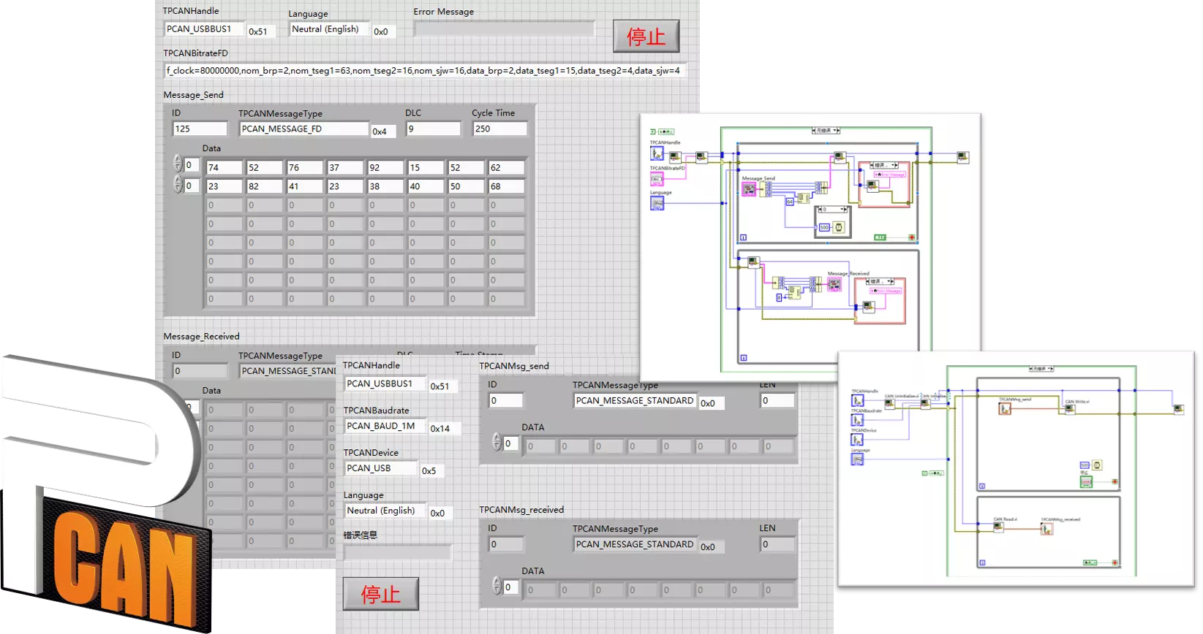Click the TPCANMsg_received ID field

click(x=505, y=545)
